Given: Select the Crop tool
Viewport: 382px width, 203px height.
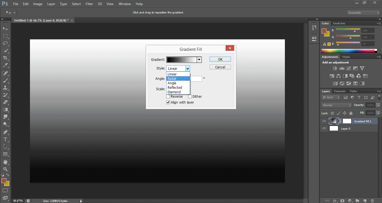Looking at the screenshot, I should [5, 58].
